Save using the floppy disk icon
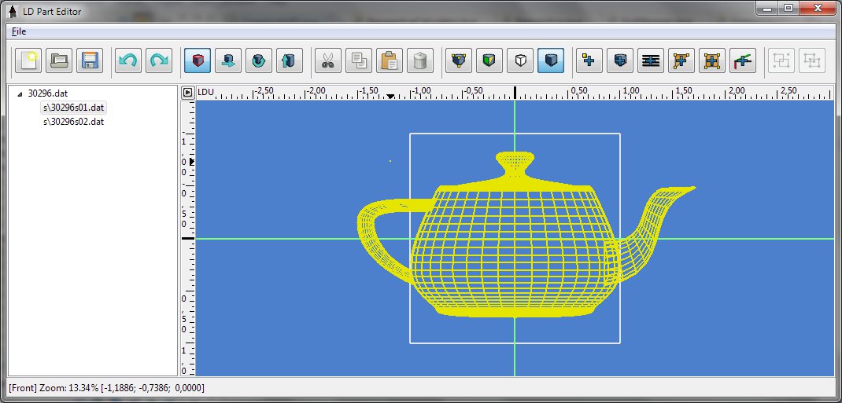The image size is (842, 403). click(89, 60)
